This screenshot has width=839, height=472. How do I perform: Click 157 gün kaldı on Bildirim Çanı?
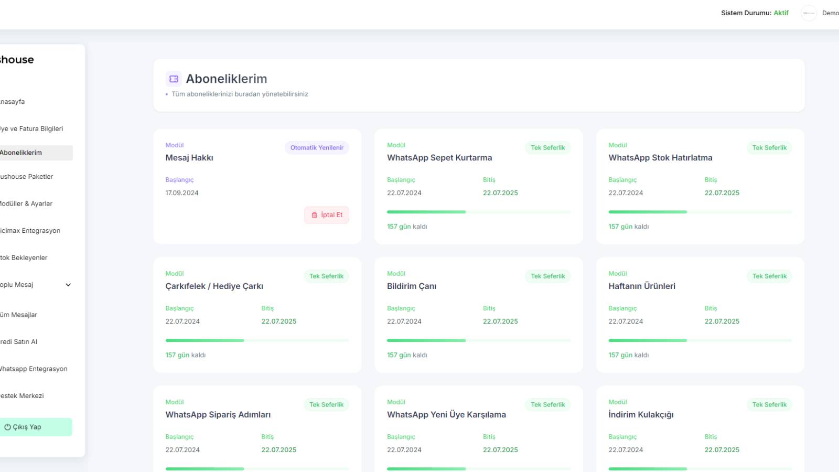click(x=407, y=355)
